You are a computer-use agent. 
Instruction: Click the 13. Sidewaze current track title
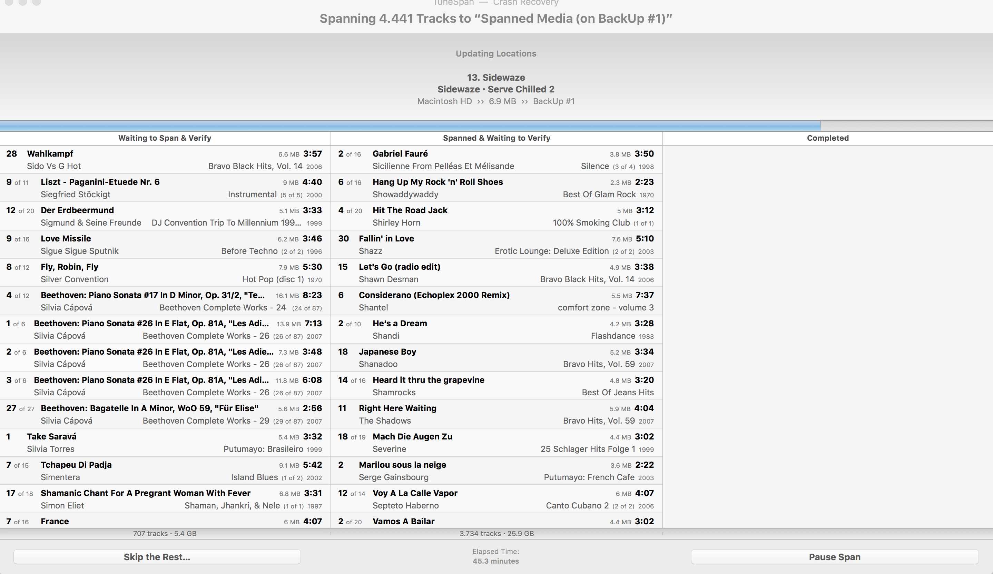(x=496, y=77)
